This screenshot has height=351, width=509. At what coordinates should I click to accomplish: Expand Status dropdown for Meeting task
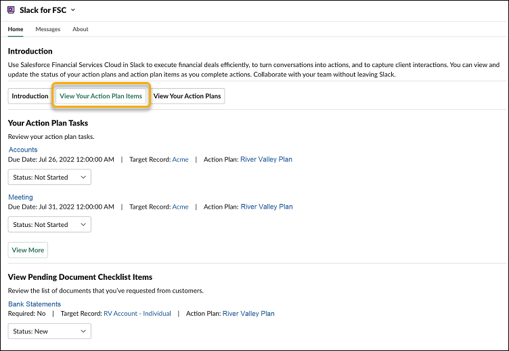(49, 224)
